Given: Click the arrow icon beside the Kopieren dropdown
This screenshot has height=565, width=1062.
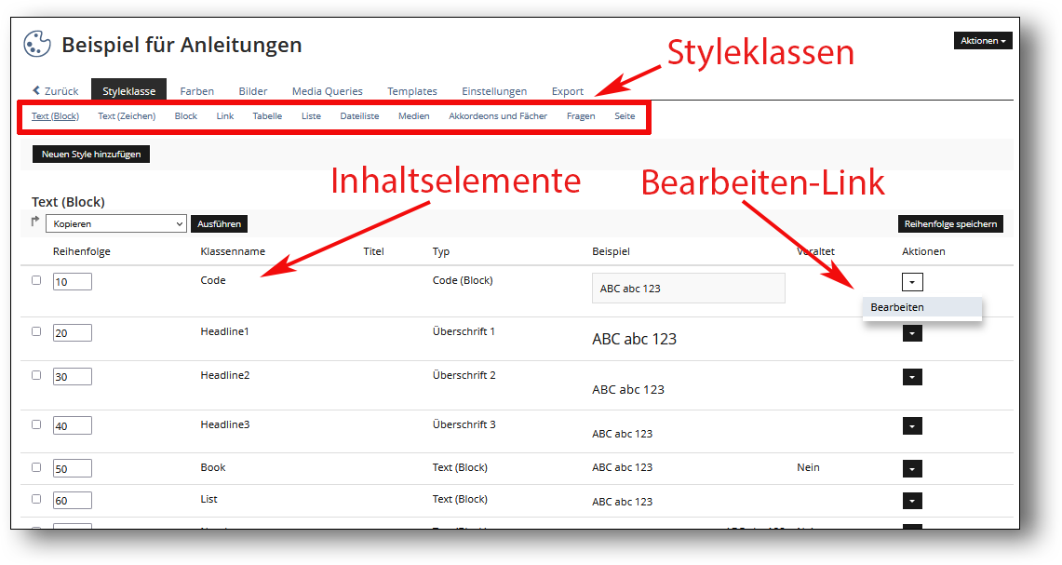Looking at the screenshot, I should click(35, 222).
